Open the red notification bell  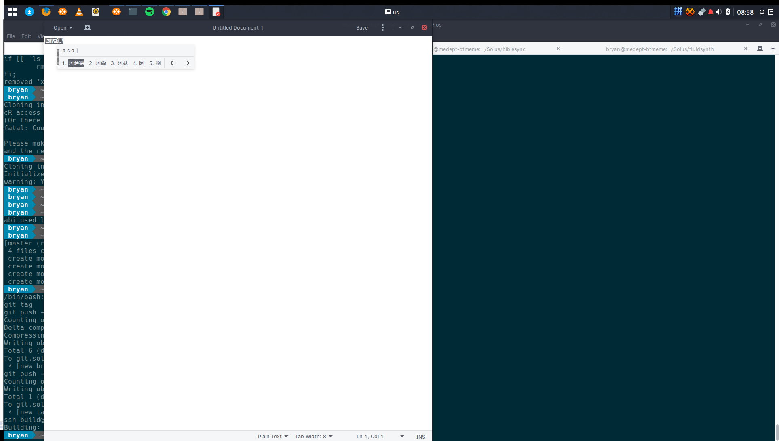click(x=711, y=12)
